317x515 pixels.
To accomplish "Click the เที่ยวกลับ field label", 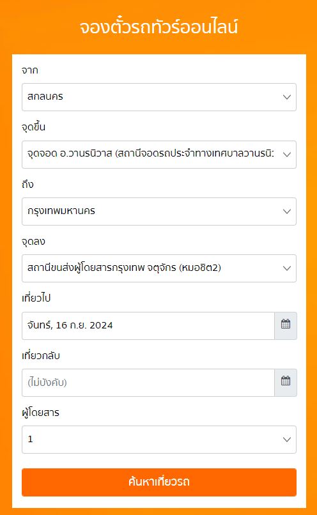I will pos(41,355).
